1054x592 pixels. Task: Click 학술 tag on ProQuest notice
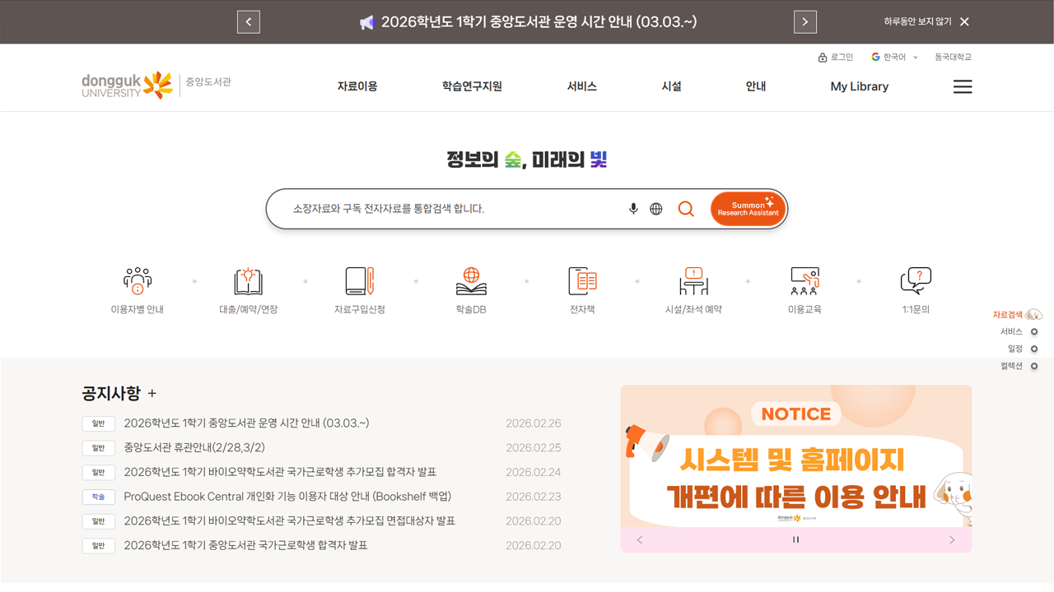pos(98,497)
